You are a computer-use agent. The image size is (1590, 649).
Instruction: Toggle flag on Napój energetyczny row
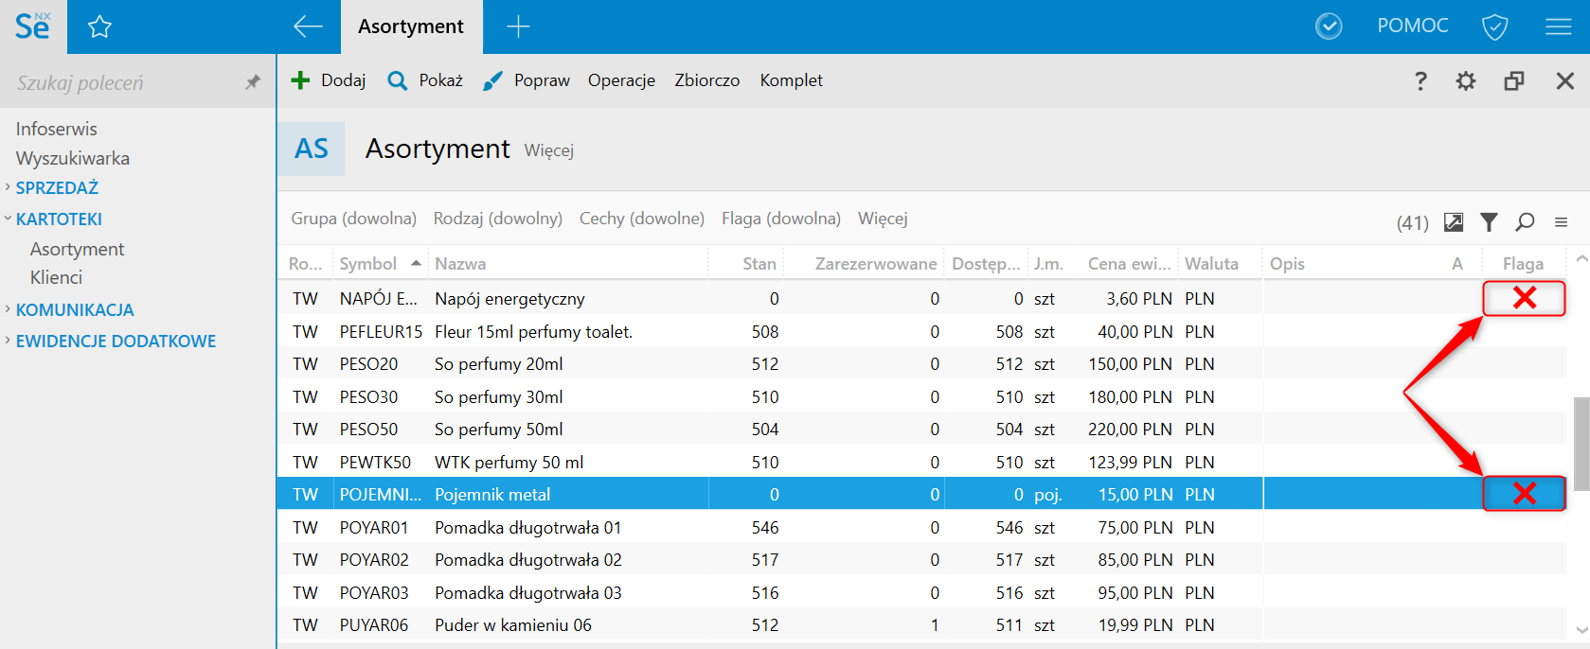click(1524, 298)
